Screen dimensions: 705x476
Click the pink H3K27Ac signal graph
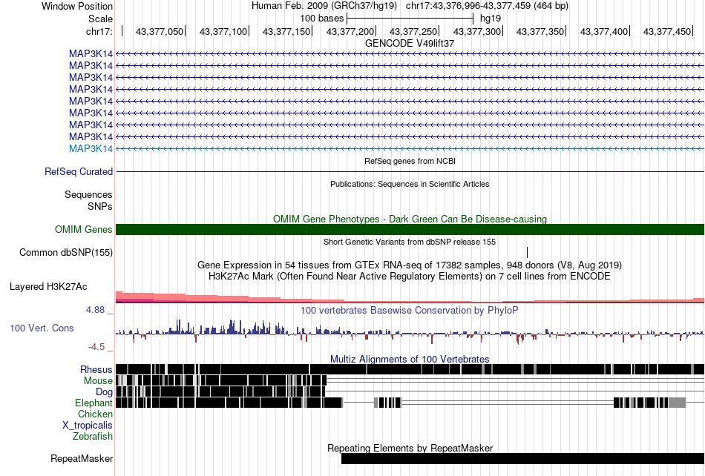pyautogui.click(x=410, y=297)
